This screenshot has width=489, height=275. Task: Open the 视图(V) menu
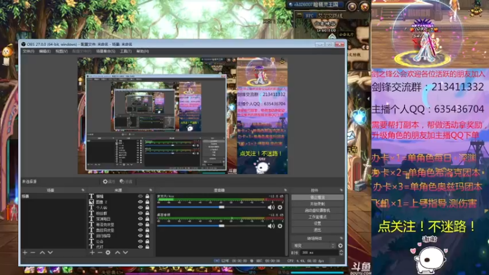click(x=62, y=51)
